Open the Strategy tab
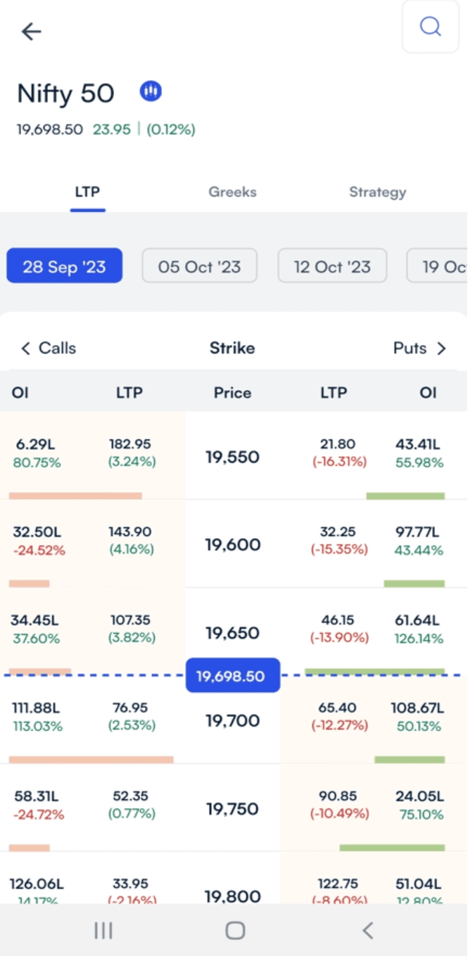470x959 pixels. click(377, 192)
